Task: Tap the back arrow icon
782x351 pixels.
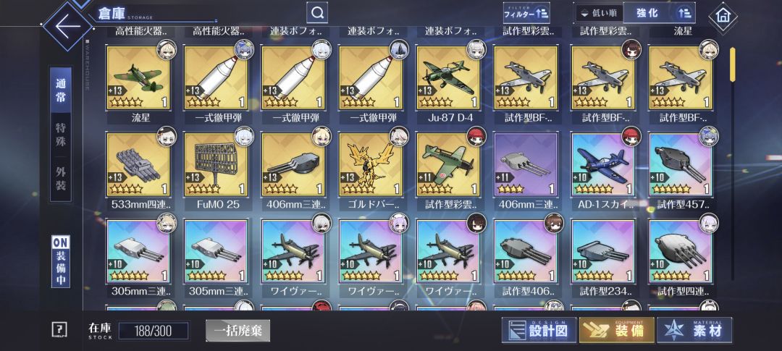Action: [x=67, y=27]
